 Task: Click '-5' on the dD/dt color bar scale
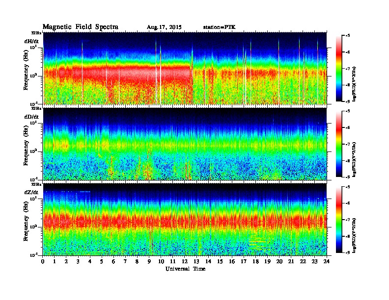click(348, 111)
